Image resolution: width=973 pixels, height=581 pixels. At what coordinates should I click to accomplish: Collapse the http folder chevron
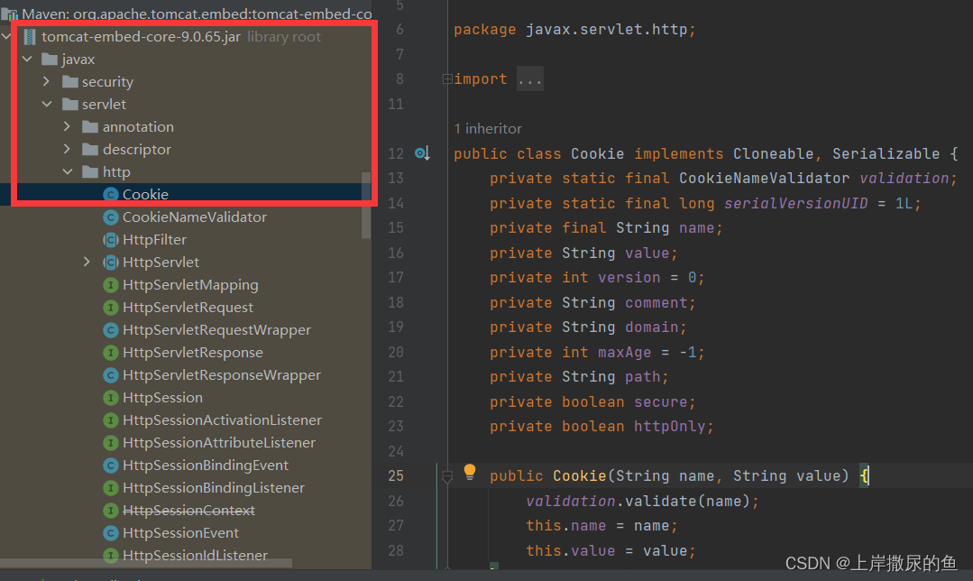[68, 171]
